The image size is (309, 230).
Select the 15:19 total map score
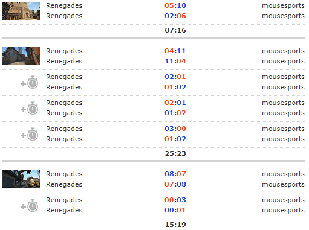[x=175, y=225]
